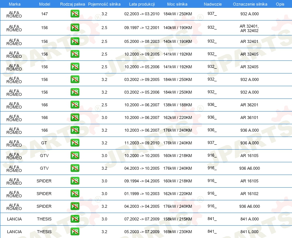The width and height of the screenshot is (292, 238).
Task: Click the Lata produkcji column header
Action: coord(142,4)
